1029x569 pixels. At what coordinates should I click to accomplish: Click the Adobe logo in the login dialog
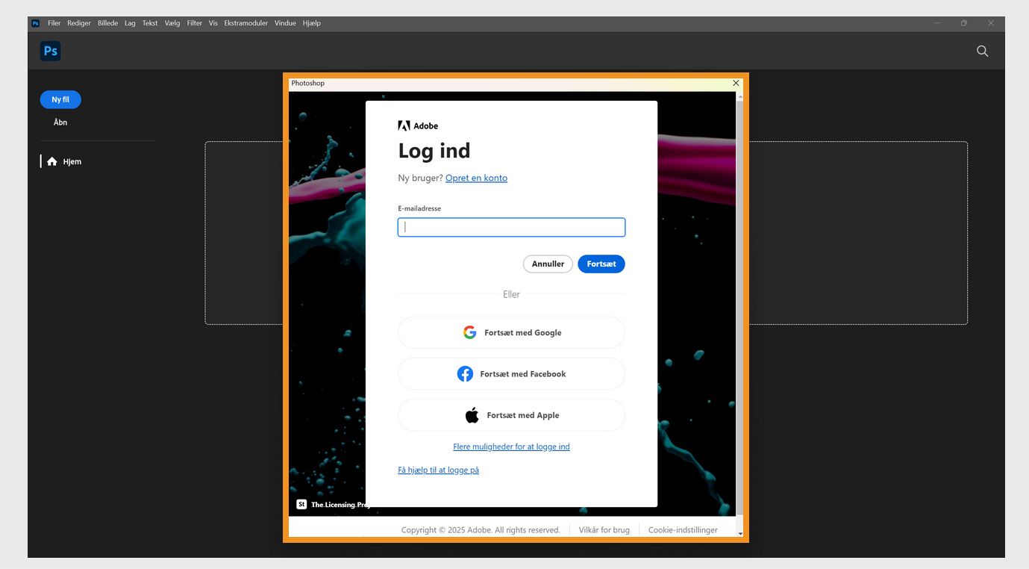tap(404, 125)
